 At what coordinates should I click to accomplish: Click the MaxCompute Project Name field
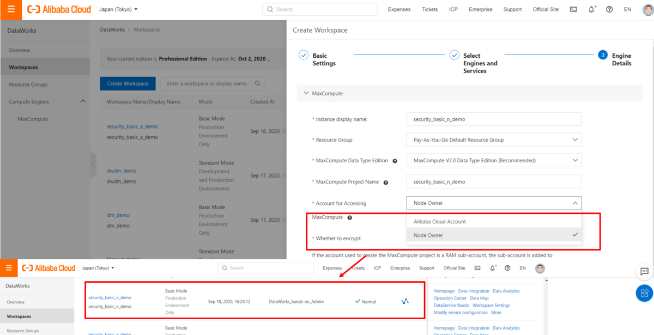[494, 182]
